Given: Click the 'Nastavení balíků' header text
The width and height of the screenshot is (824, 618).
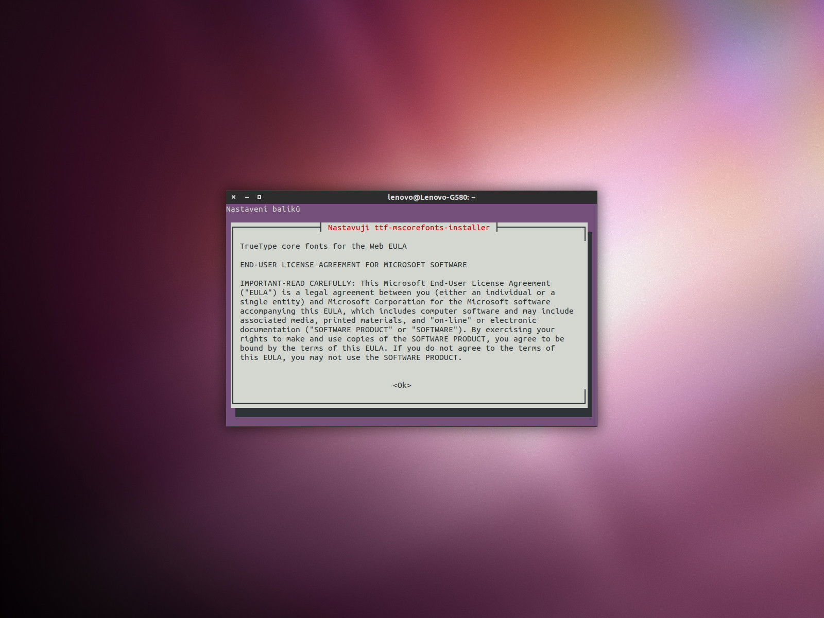Looking at the screenshot, I should (263, 209).
